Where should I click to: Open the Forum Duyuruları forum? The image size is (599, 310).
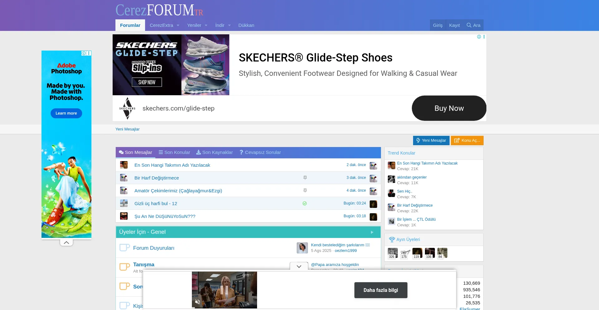(154, 248)
